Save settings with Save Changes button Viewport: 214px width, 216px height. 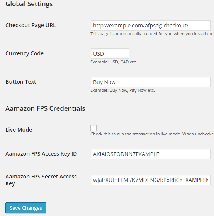click(26, 208)
